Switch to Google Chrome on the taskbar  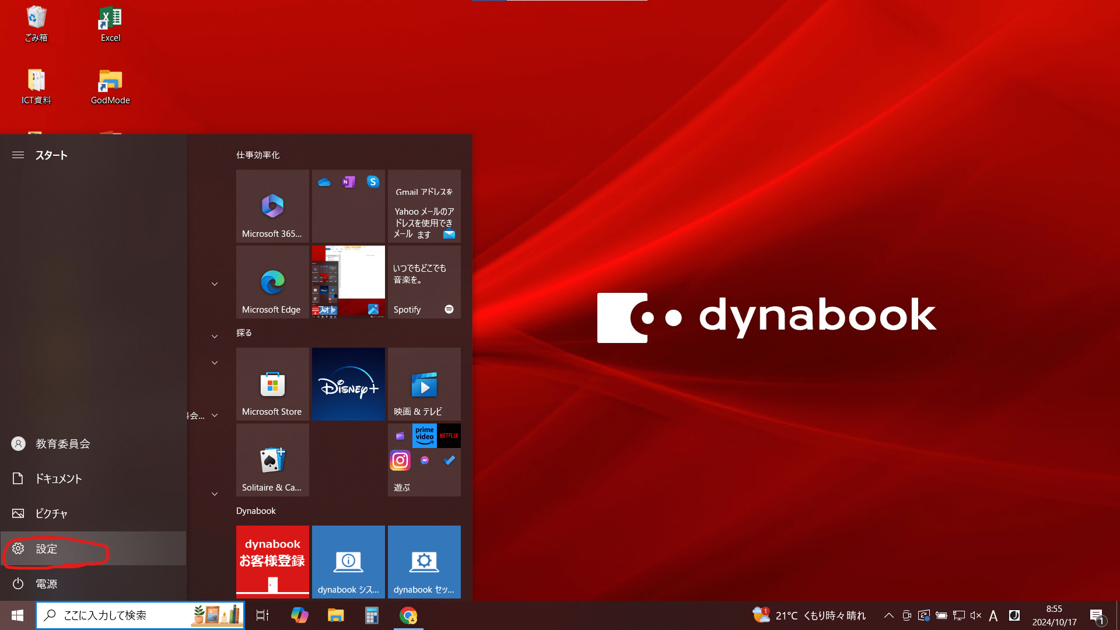point(408,615)
